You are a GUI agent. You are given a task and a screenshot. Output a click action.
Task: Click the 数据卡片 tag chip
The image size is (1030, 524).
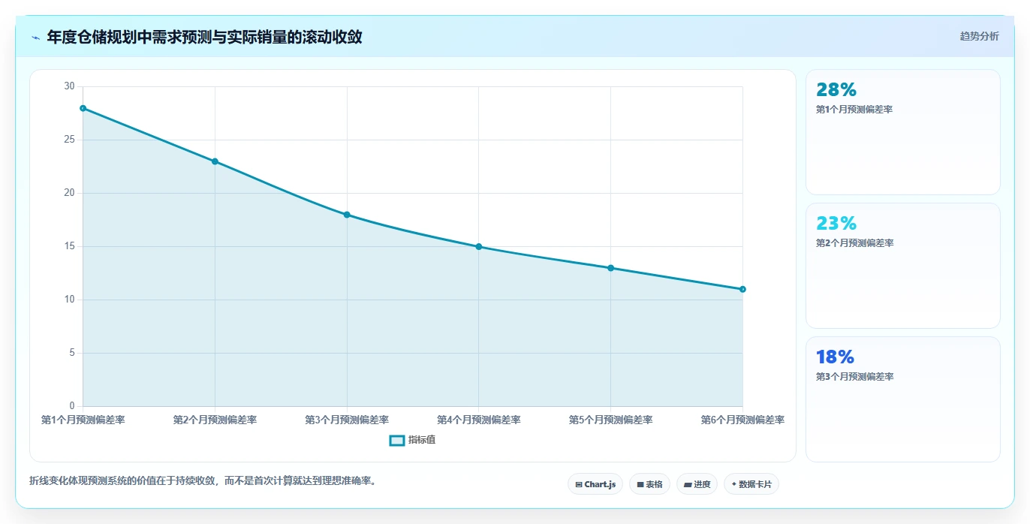tap(751, 484)
